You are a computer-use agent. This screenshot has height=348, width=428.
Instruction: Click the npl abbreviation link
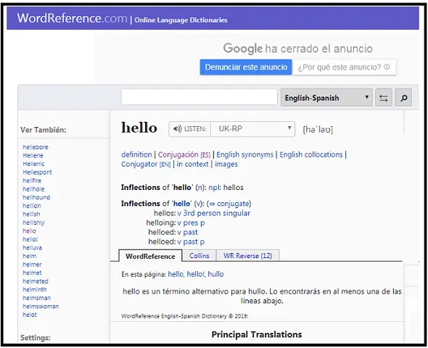click(x=214, y=187)
